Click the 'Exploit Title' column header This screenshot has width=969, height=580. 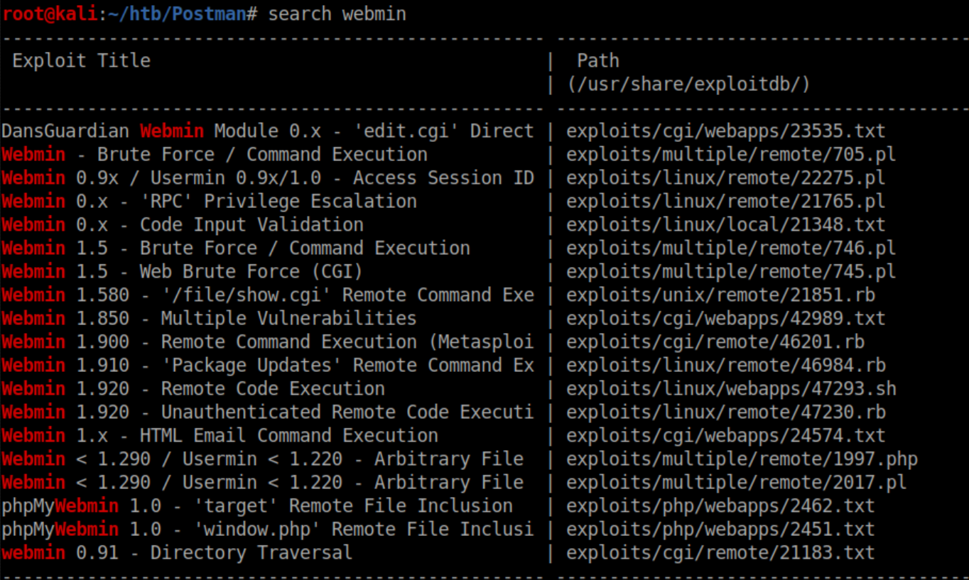coord(81,61)
